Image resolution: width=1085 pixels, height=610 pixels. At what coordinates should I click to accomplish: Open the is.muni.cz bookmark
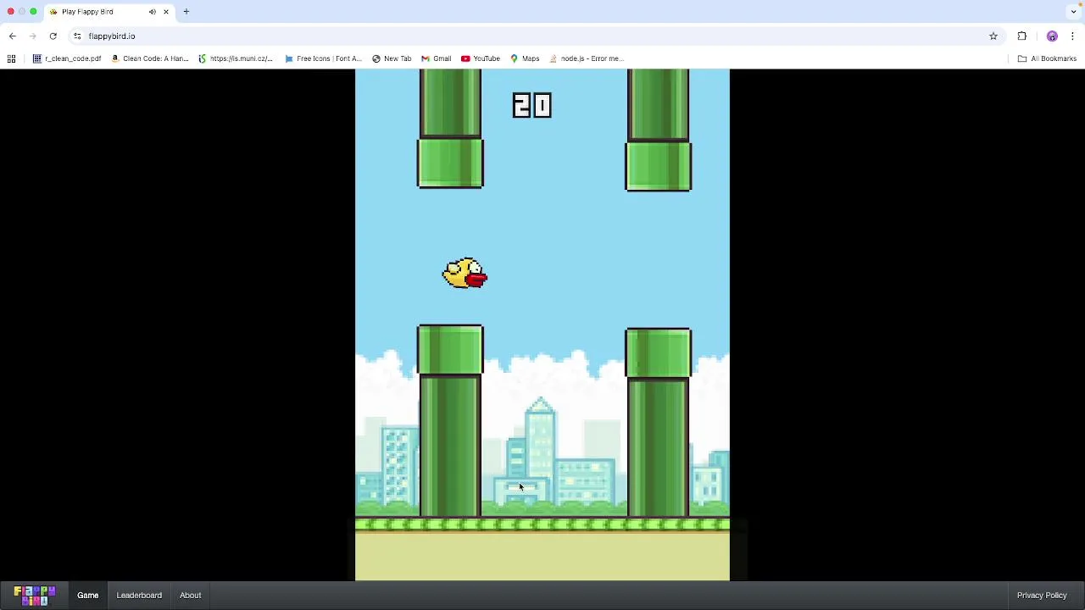[x=236, y=58]
